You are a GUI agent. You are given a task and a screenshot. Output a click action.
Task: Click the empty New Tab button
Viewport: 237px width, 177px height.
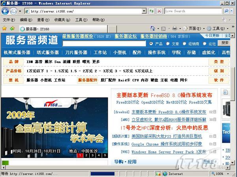113,29
